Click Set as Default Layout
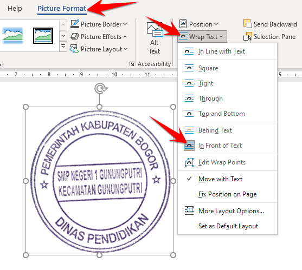Screen dimensions: 302x270 [x=227, y=226]
